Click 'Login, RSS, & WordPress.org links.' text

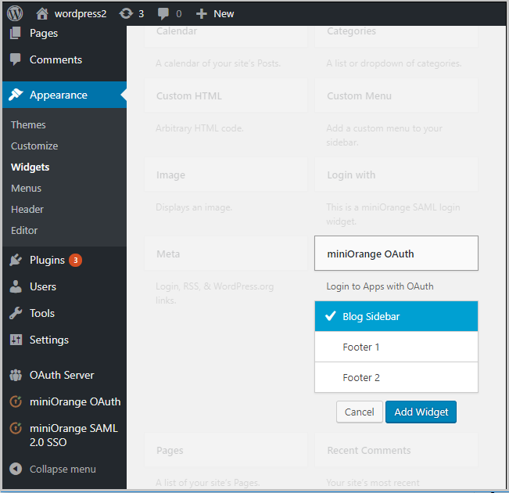(x=215, y=293)
